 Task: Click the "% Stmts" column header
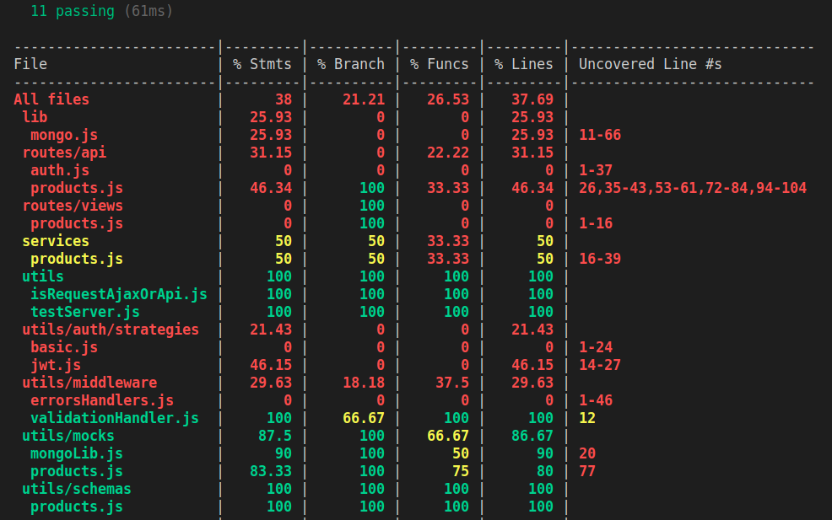click(262, 64)
